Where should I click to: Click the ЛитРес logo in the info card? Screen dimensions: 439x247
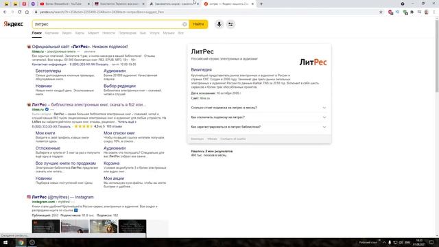(x=313, y=62)
